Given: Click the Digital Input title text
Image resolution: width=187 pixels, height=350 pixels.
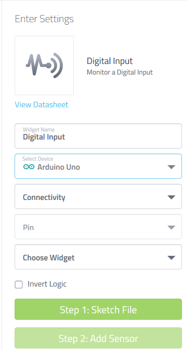Looking at the screenshot, I should (x=110, y=61).
